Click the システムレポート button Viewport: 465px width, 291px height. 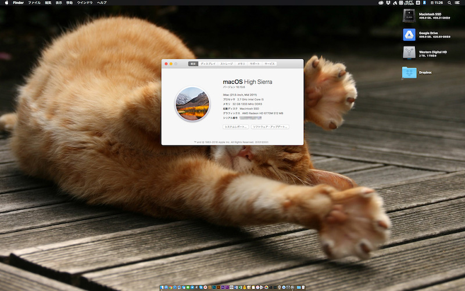(x=236, y=127)
